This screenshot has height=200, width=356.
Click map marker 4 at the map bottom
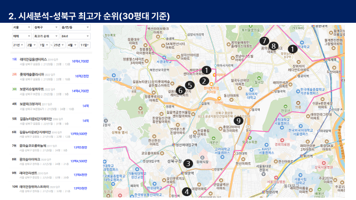pyautogui.click(x=187, y=192)
